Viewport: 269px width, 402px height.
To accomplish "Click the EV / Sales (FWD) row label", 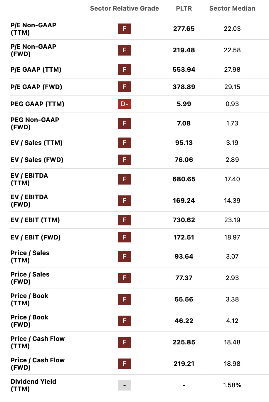I will click(x=37, y=160).
